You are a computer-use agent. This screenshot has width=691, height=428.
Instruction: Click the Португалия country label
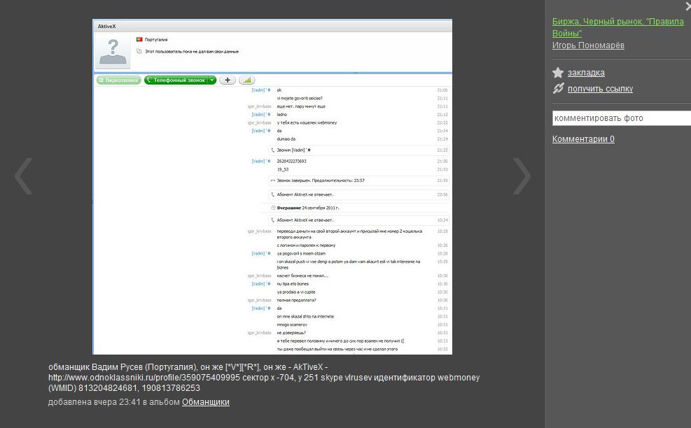click(x=156, y=40)
